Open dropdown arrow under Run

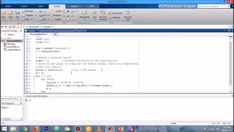[95, 19]
